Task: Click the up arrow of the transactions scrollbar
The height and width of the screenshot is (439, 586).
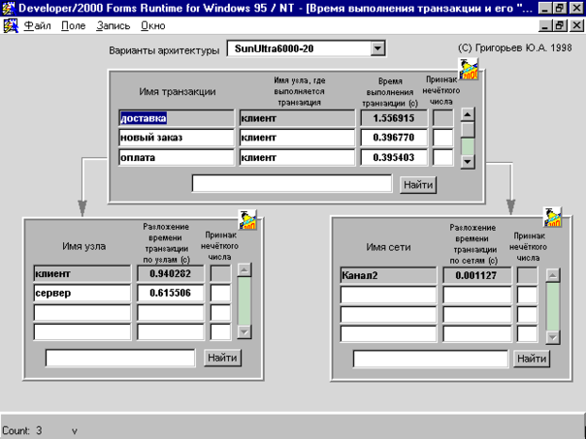Action: 468,114
